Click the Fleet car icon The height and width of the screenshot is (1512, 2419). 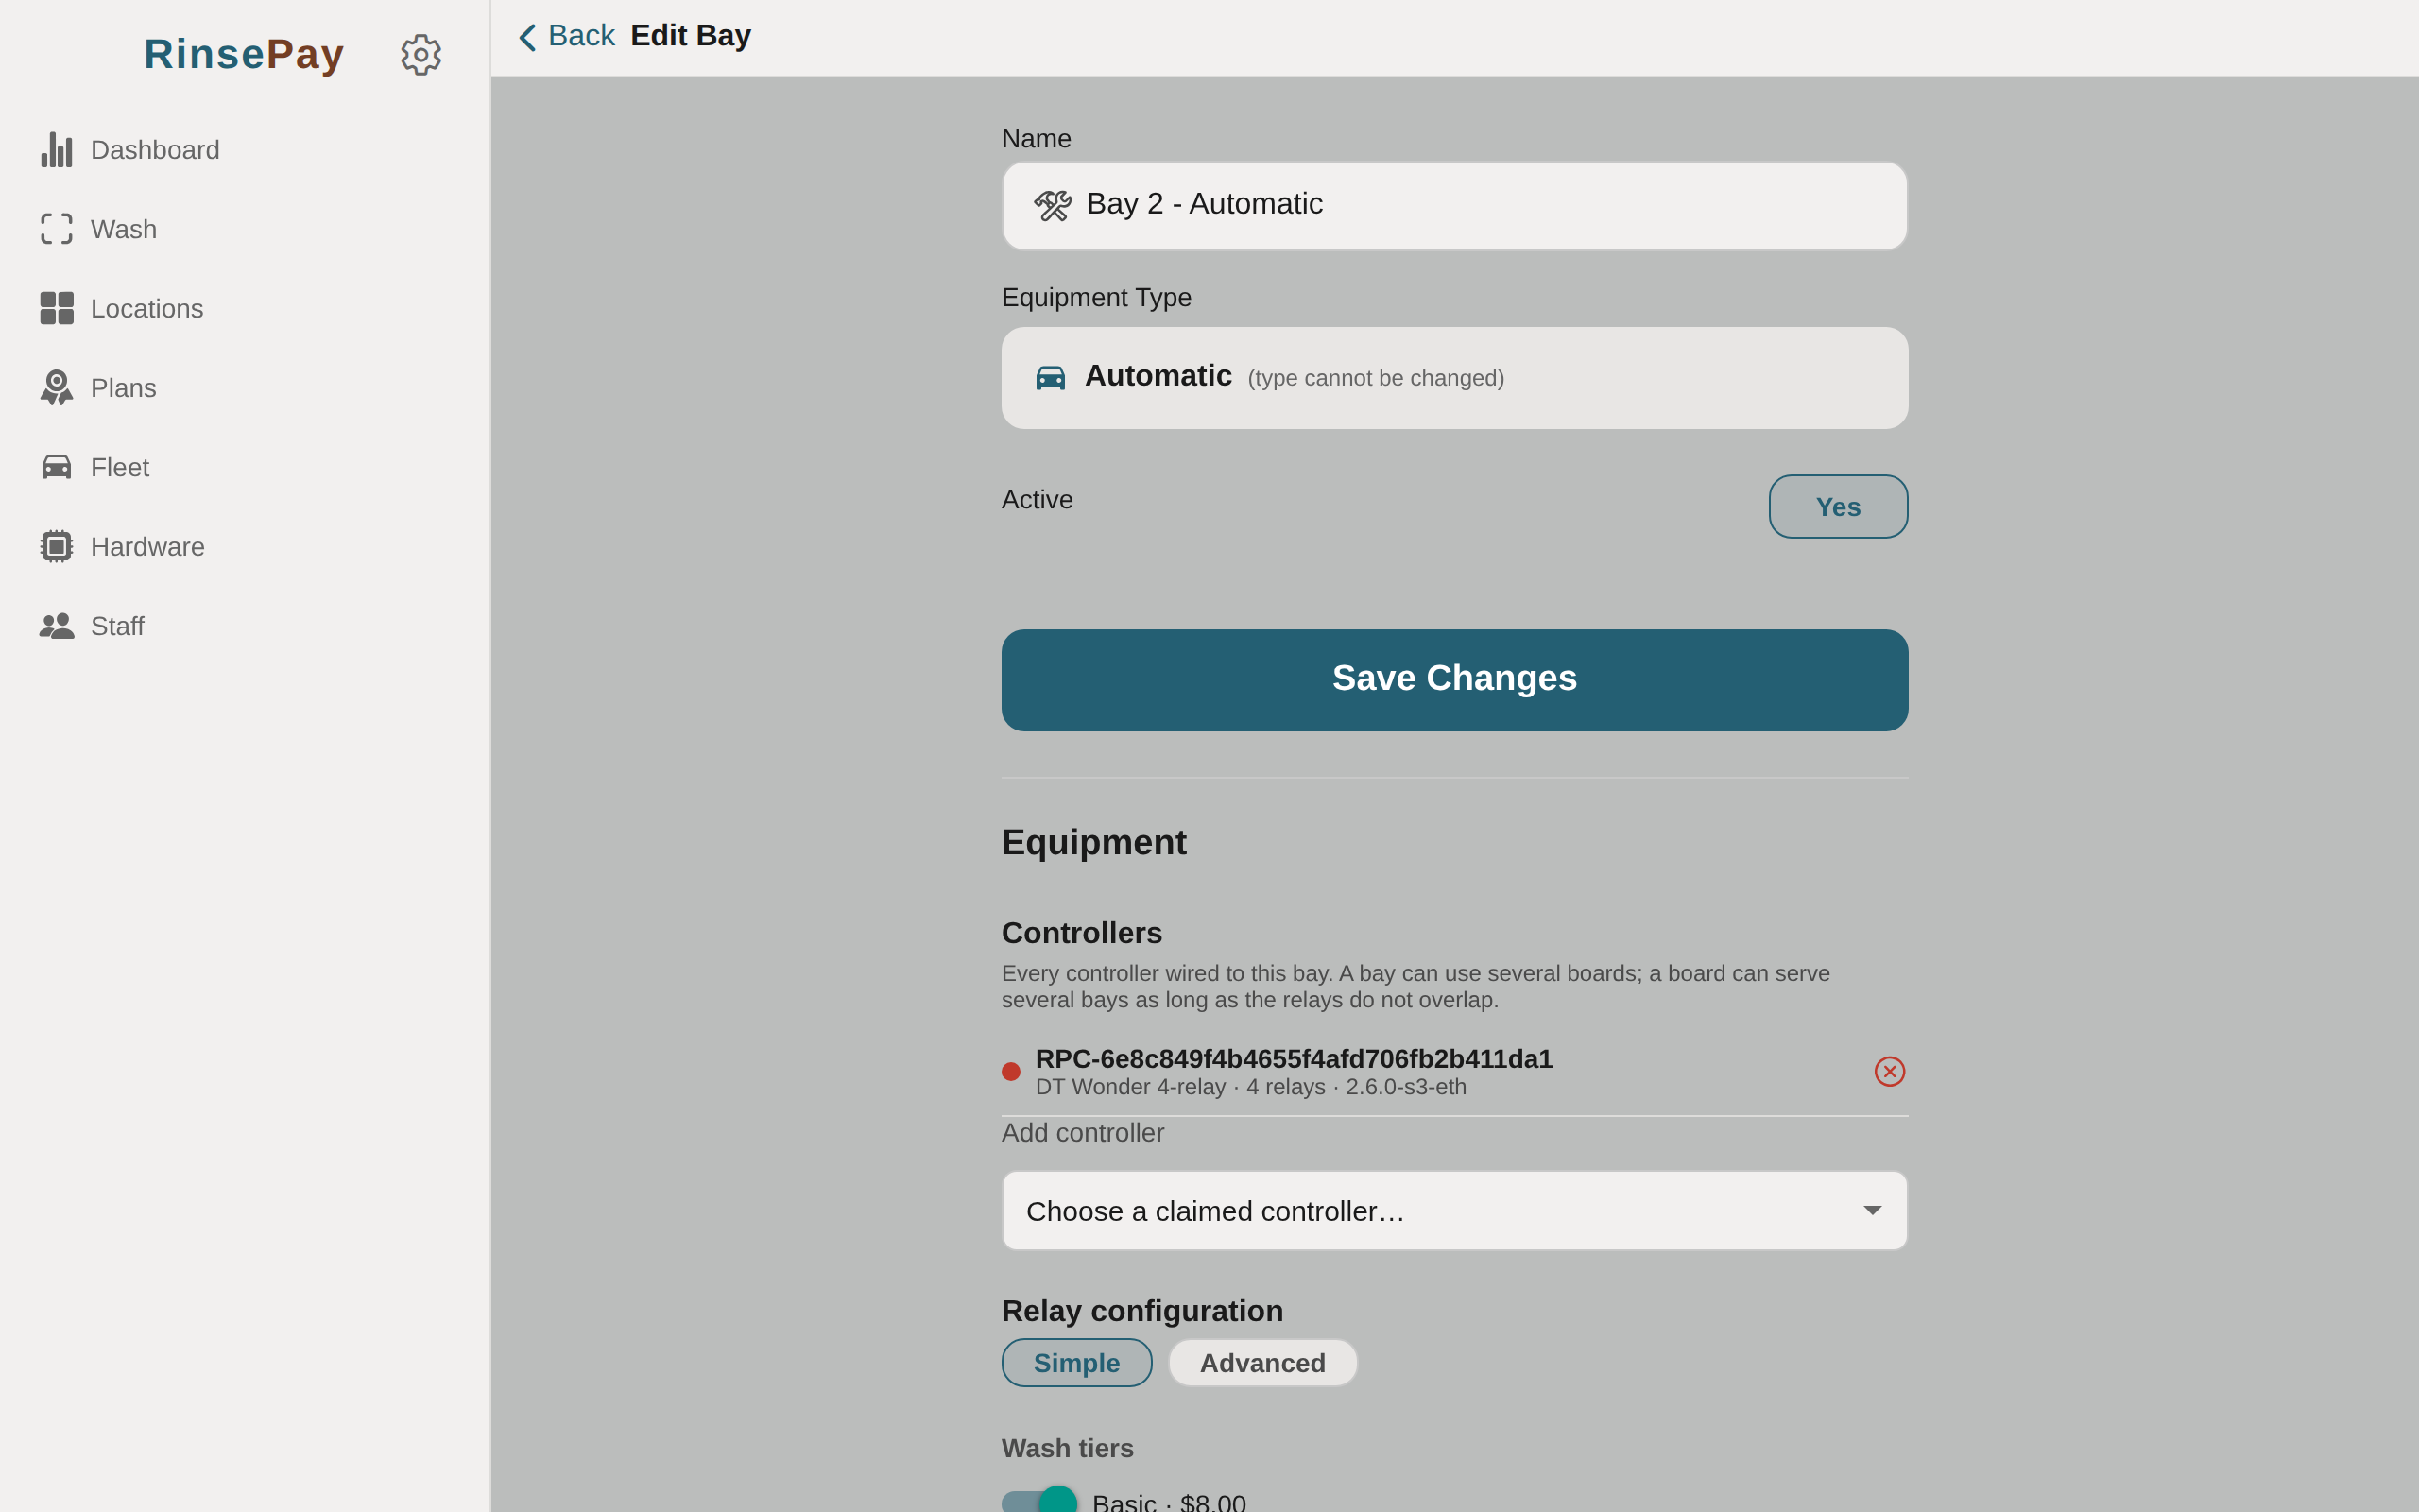pos(57,467)
